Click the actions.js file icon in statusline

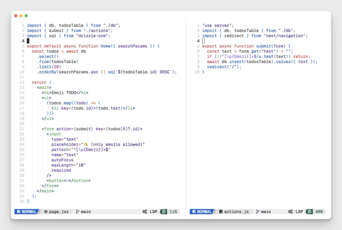[x=221, y=211]
